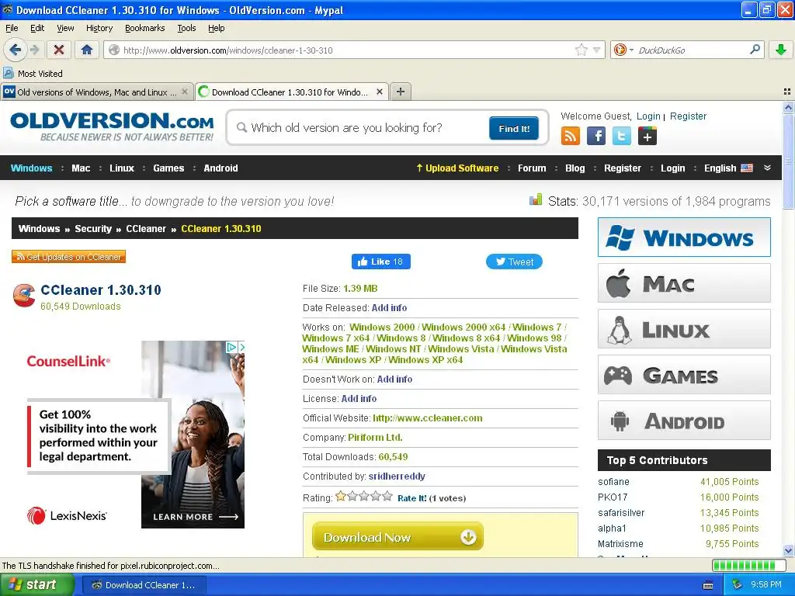The height and width of the screenshot is (596, 795).
Task: Click the Forward arrow button
Action: [34, 50]
